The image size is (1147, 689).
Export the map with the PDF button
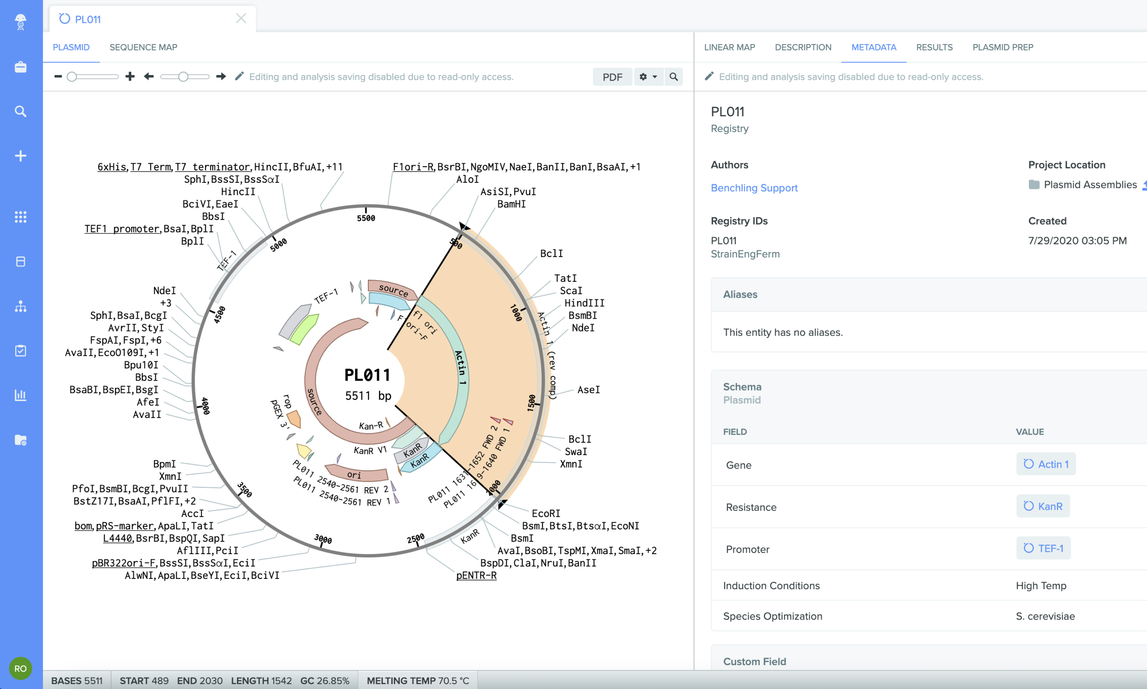coord(612,77)
